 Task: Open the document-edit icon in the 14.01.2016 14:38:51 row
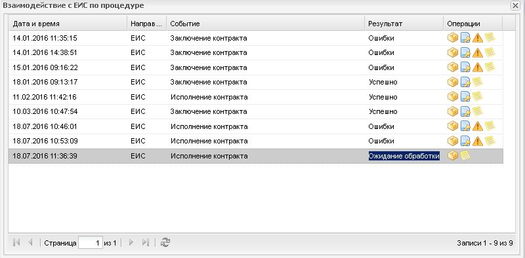[x=465, y=52]
